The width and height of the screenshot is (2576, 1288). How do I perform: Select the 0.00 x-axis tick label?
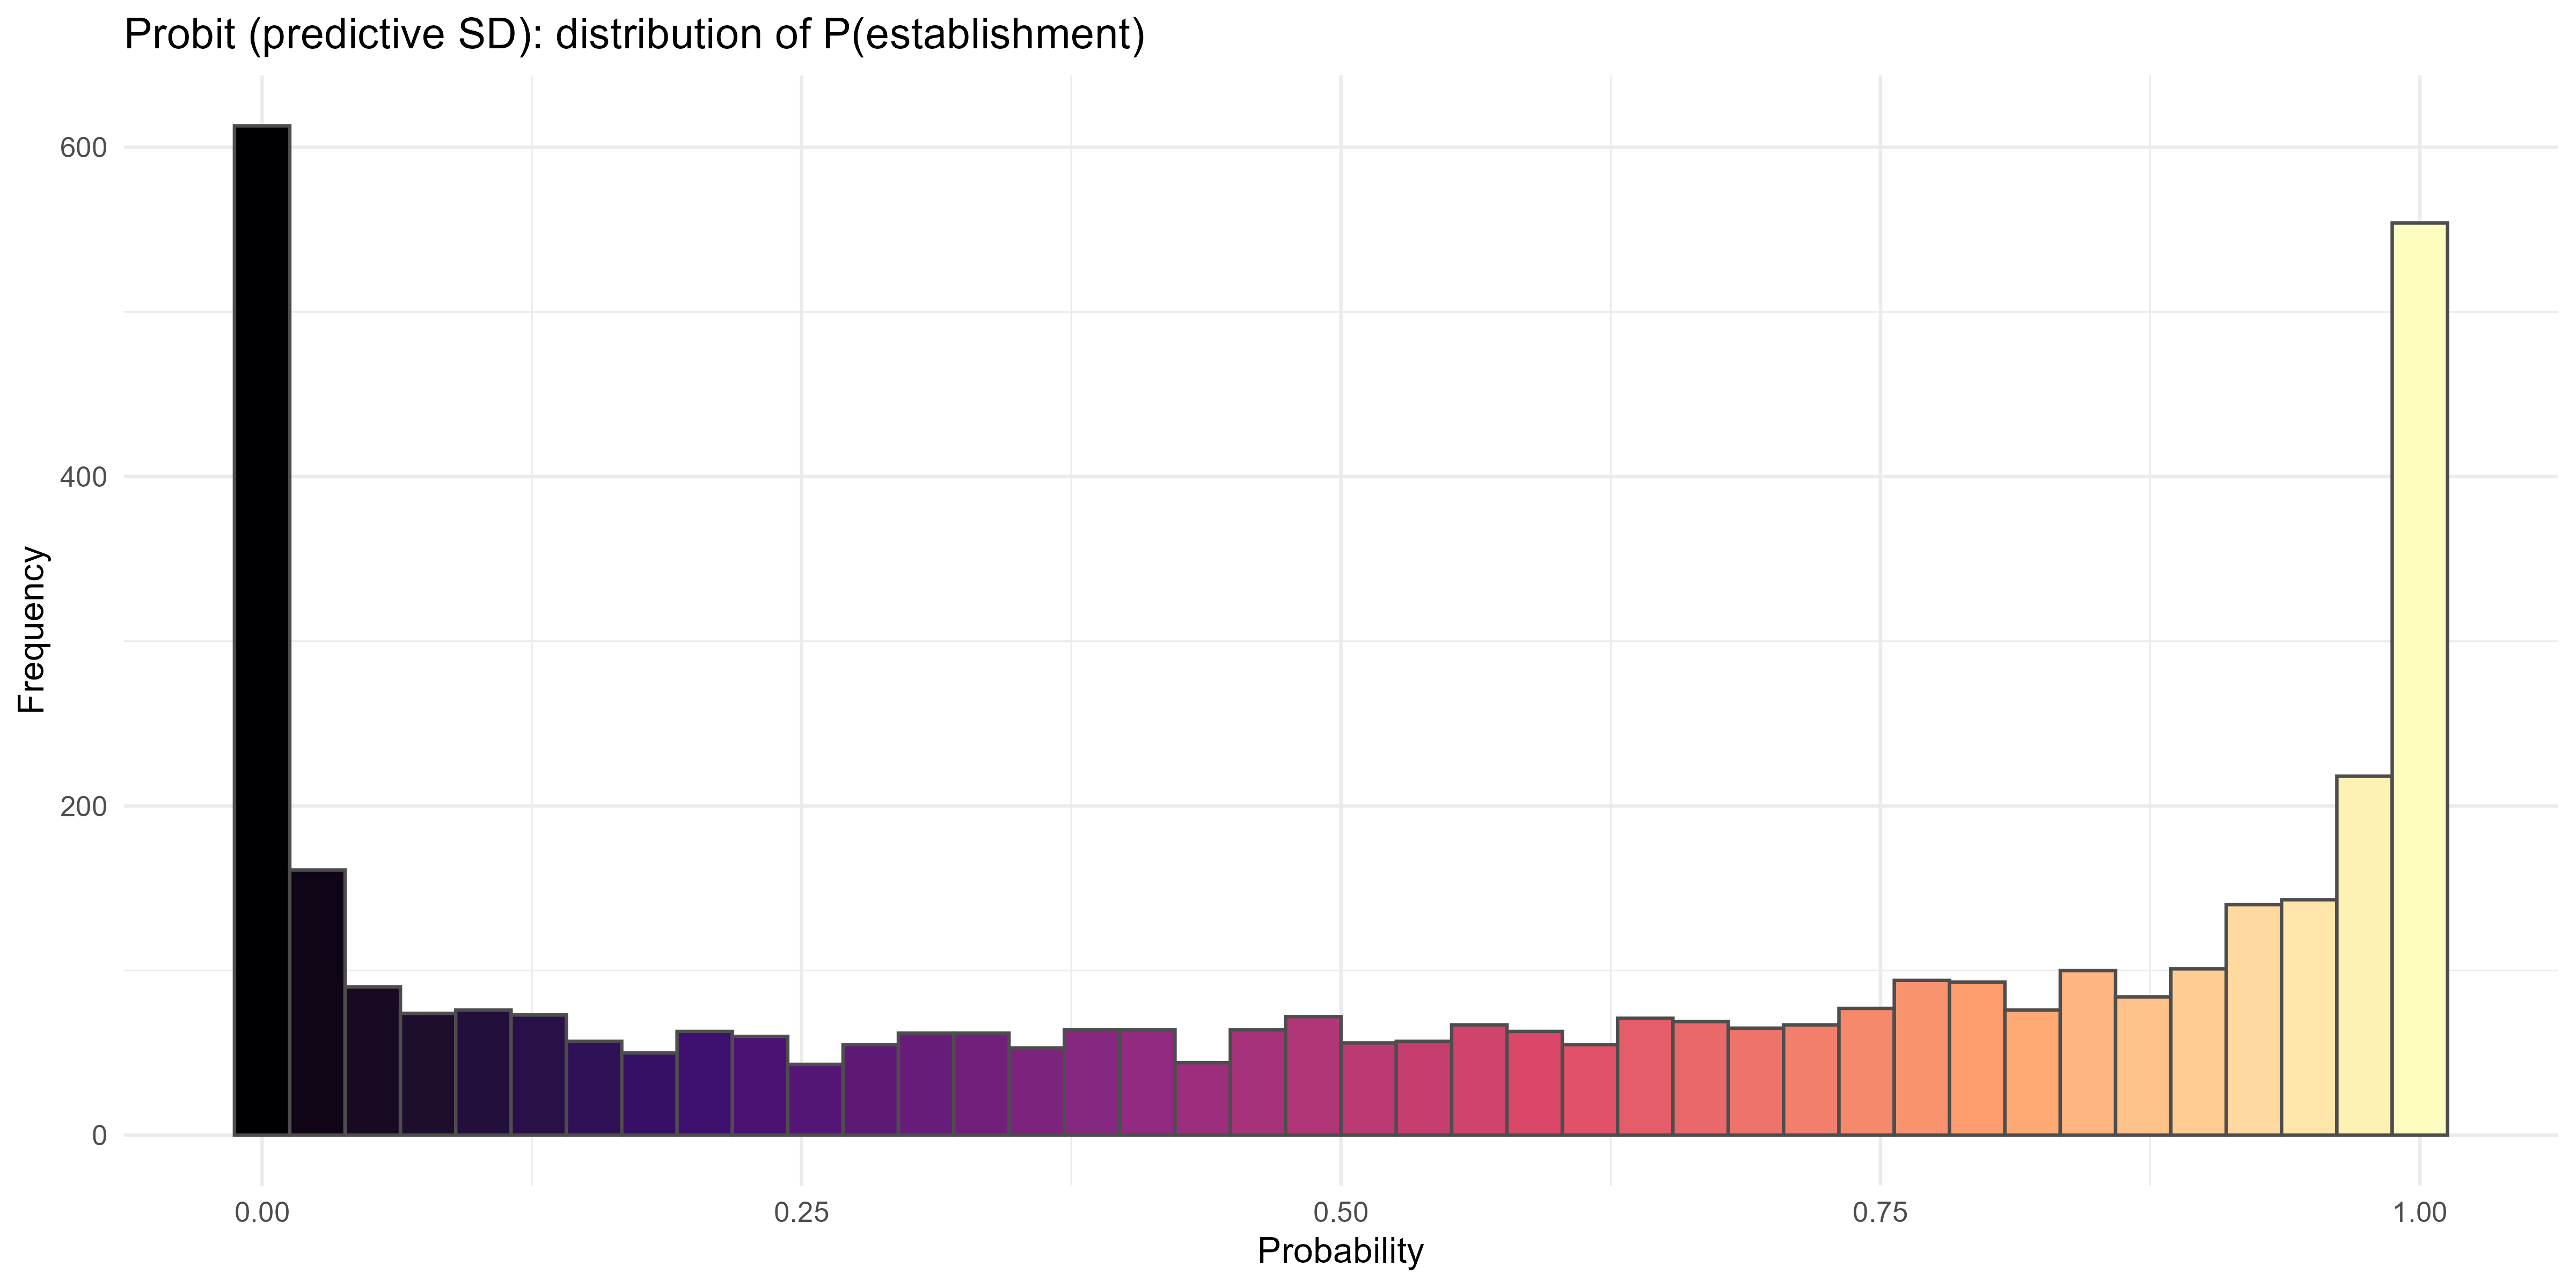(x=261, y=1213)
